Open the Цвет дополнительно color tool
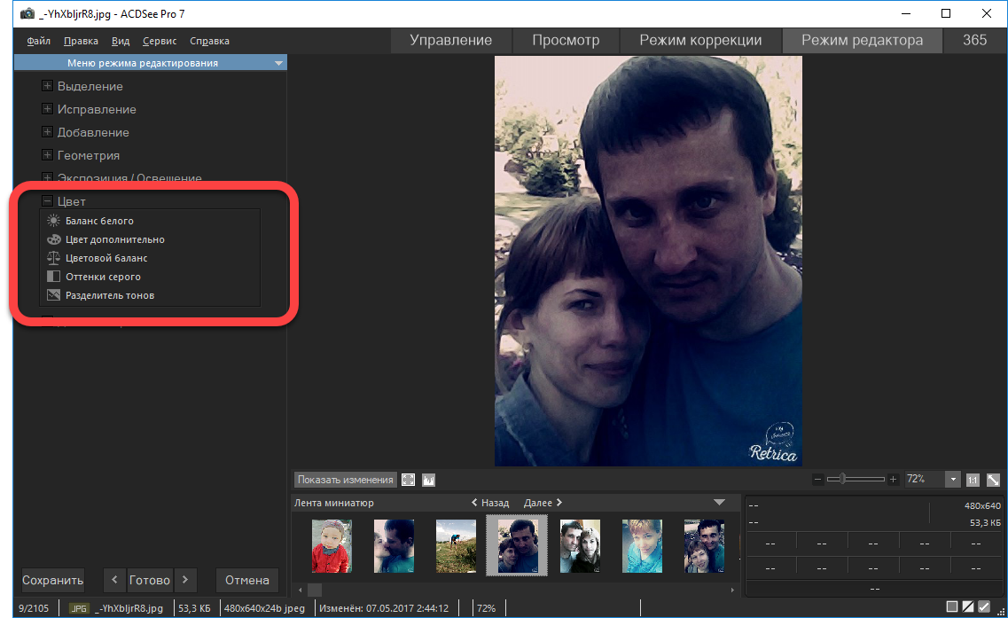Image resolution: width=1008 pixels, height=618 pixels. pyautogui.click(x=114, y=239)
